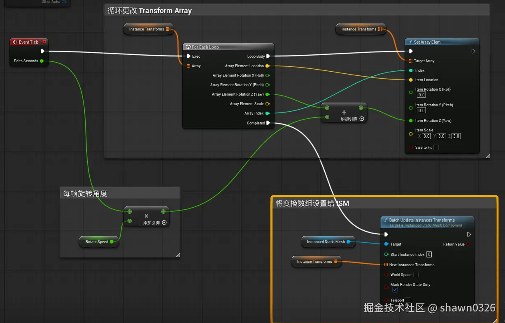Click the red delegate pin on Event Tick
Image resolution: width=505 pixels, height=323 pixels.
pos(44,42)
